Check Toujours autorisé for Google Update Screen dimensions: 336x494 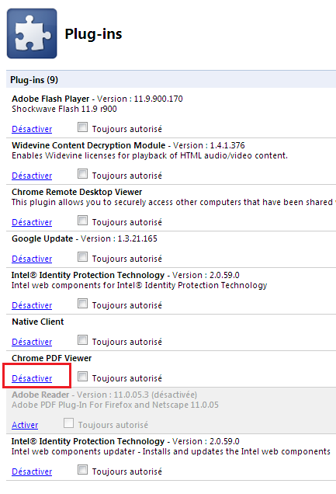click(x=82, y=257)
